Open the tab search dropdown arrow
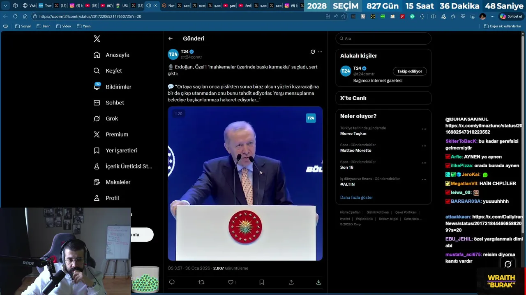 [5, 6]
